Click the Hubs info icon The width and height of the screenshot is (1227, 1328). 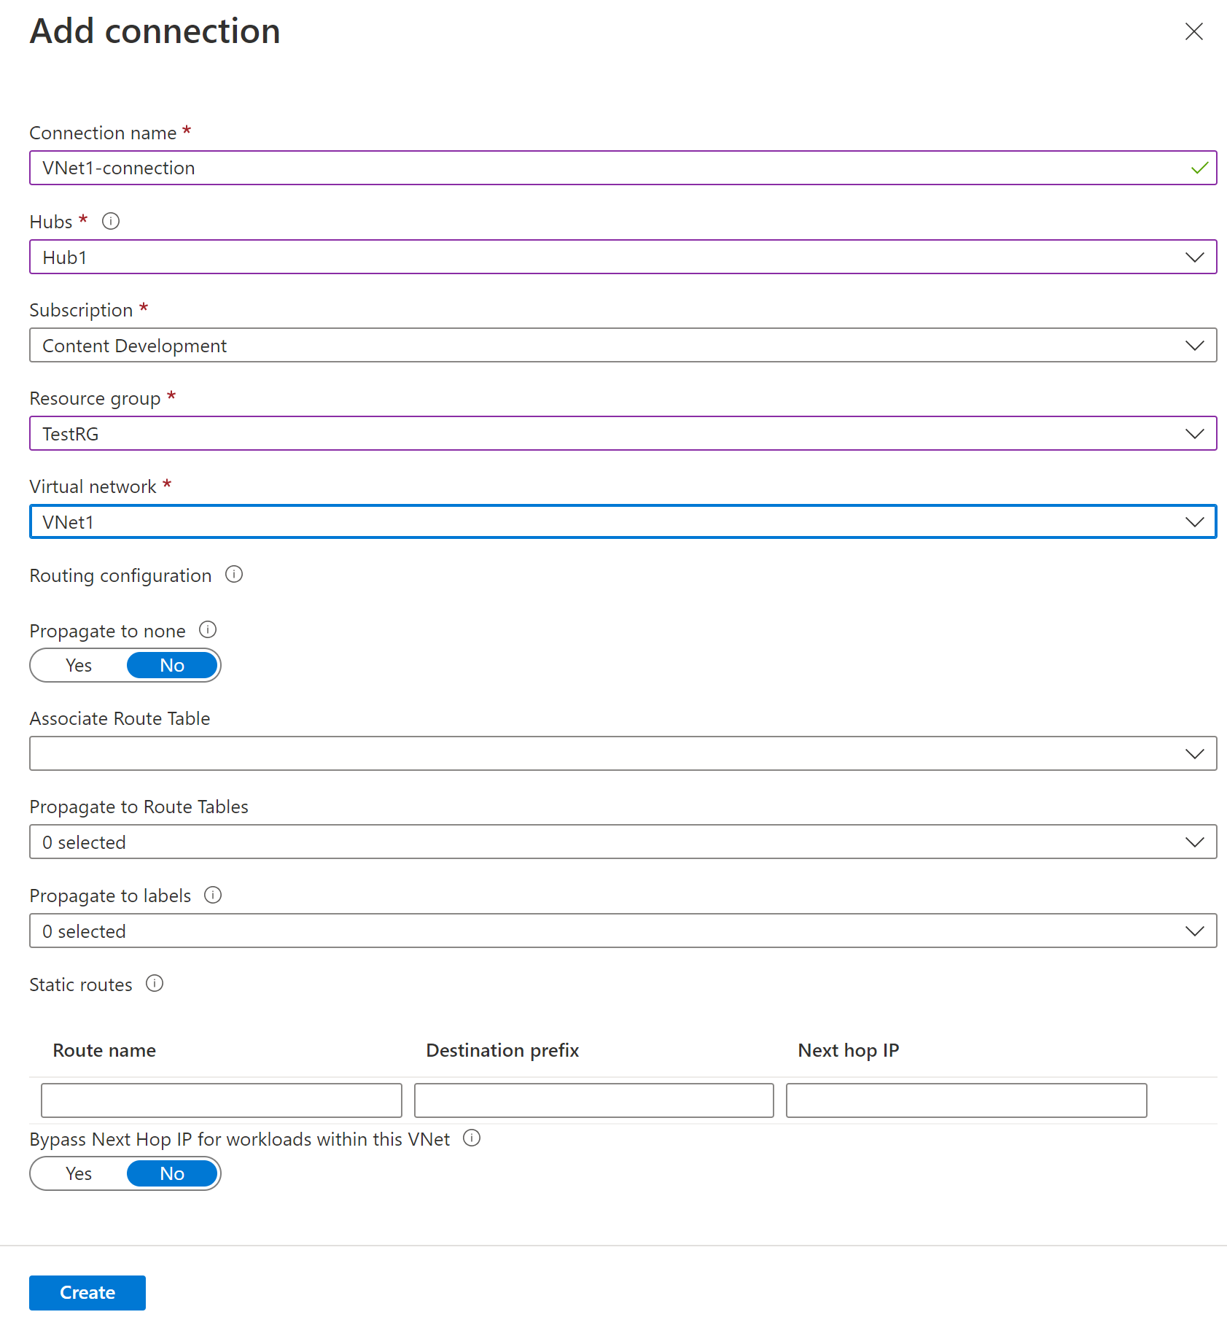click(x=111, y=221)
